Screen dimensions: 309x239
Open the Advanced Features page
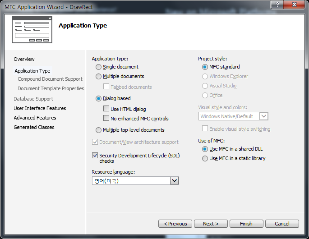[x=35, y=118]
